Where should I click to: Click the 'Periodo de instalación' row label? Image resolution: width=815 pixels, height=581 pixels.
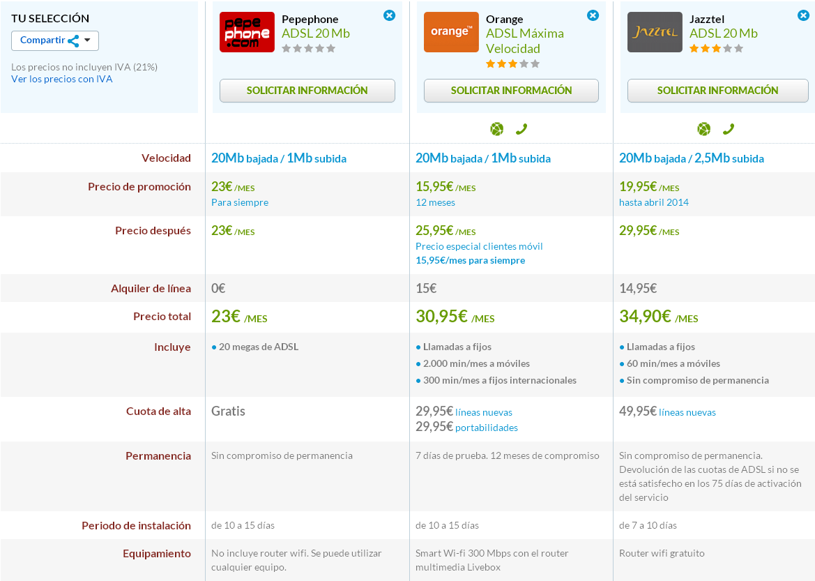(136, 526)
